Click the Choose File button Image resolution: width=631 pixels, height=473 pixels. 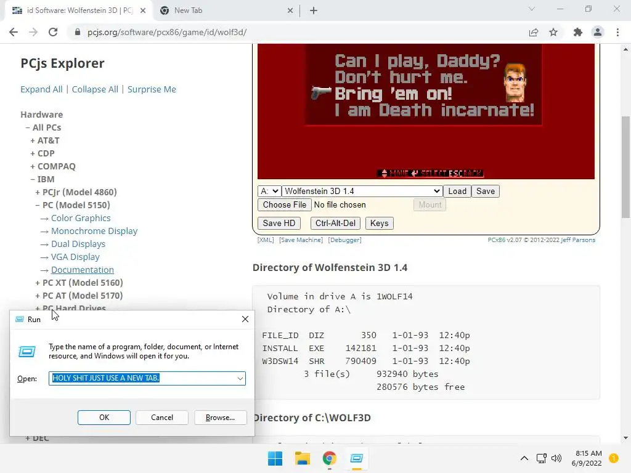(285, 204)
